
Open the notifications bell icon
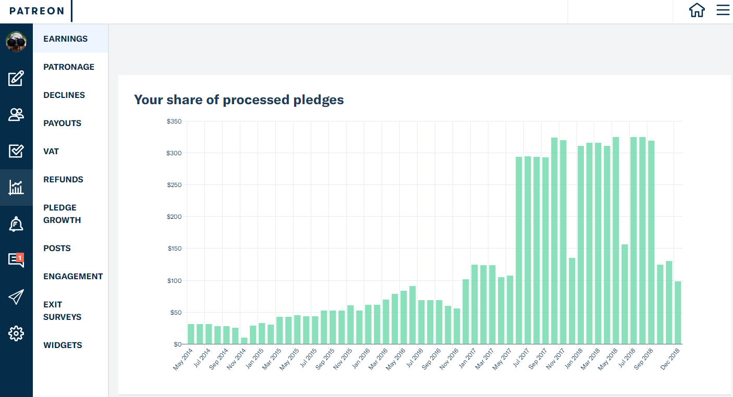point(16,224)
